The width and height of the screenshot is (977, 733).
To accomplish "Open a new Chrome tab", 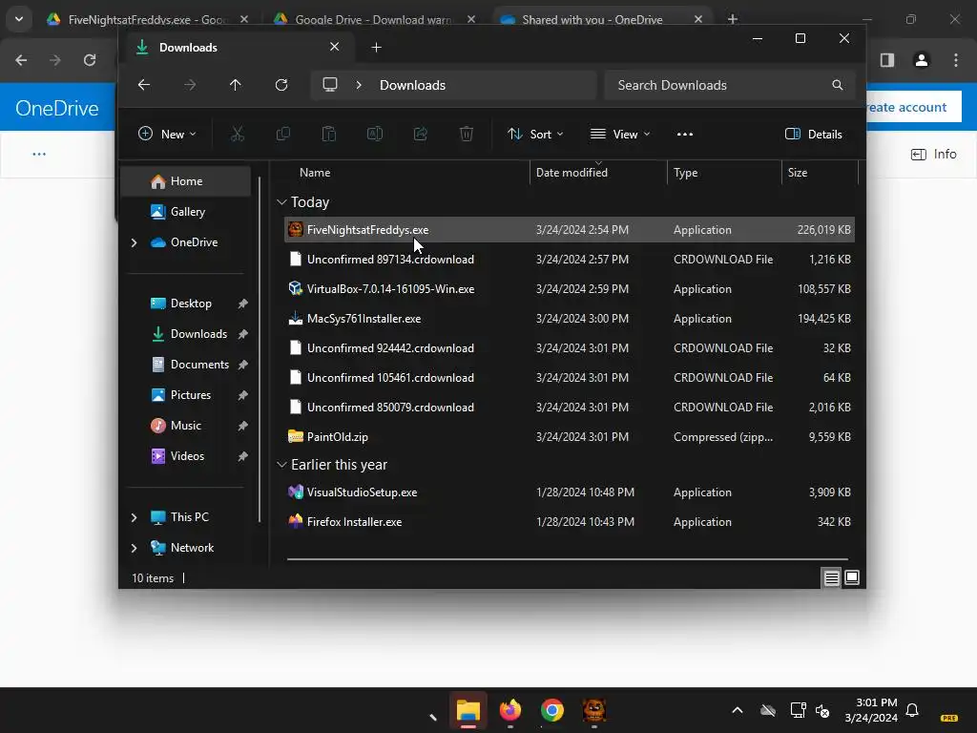I will point(733,19).
